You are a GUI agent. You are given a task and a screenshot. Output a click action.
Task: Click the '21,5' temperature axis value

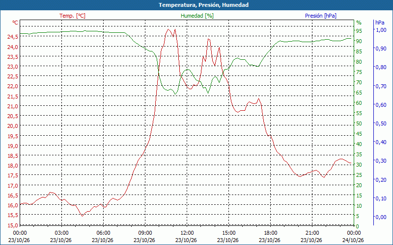(13, 96)
